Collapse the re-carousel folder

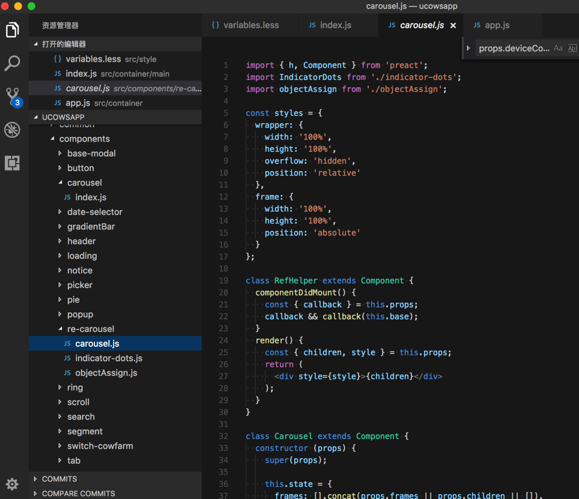click(x=90, y=329)
